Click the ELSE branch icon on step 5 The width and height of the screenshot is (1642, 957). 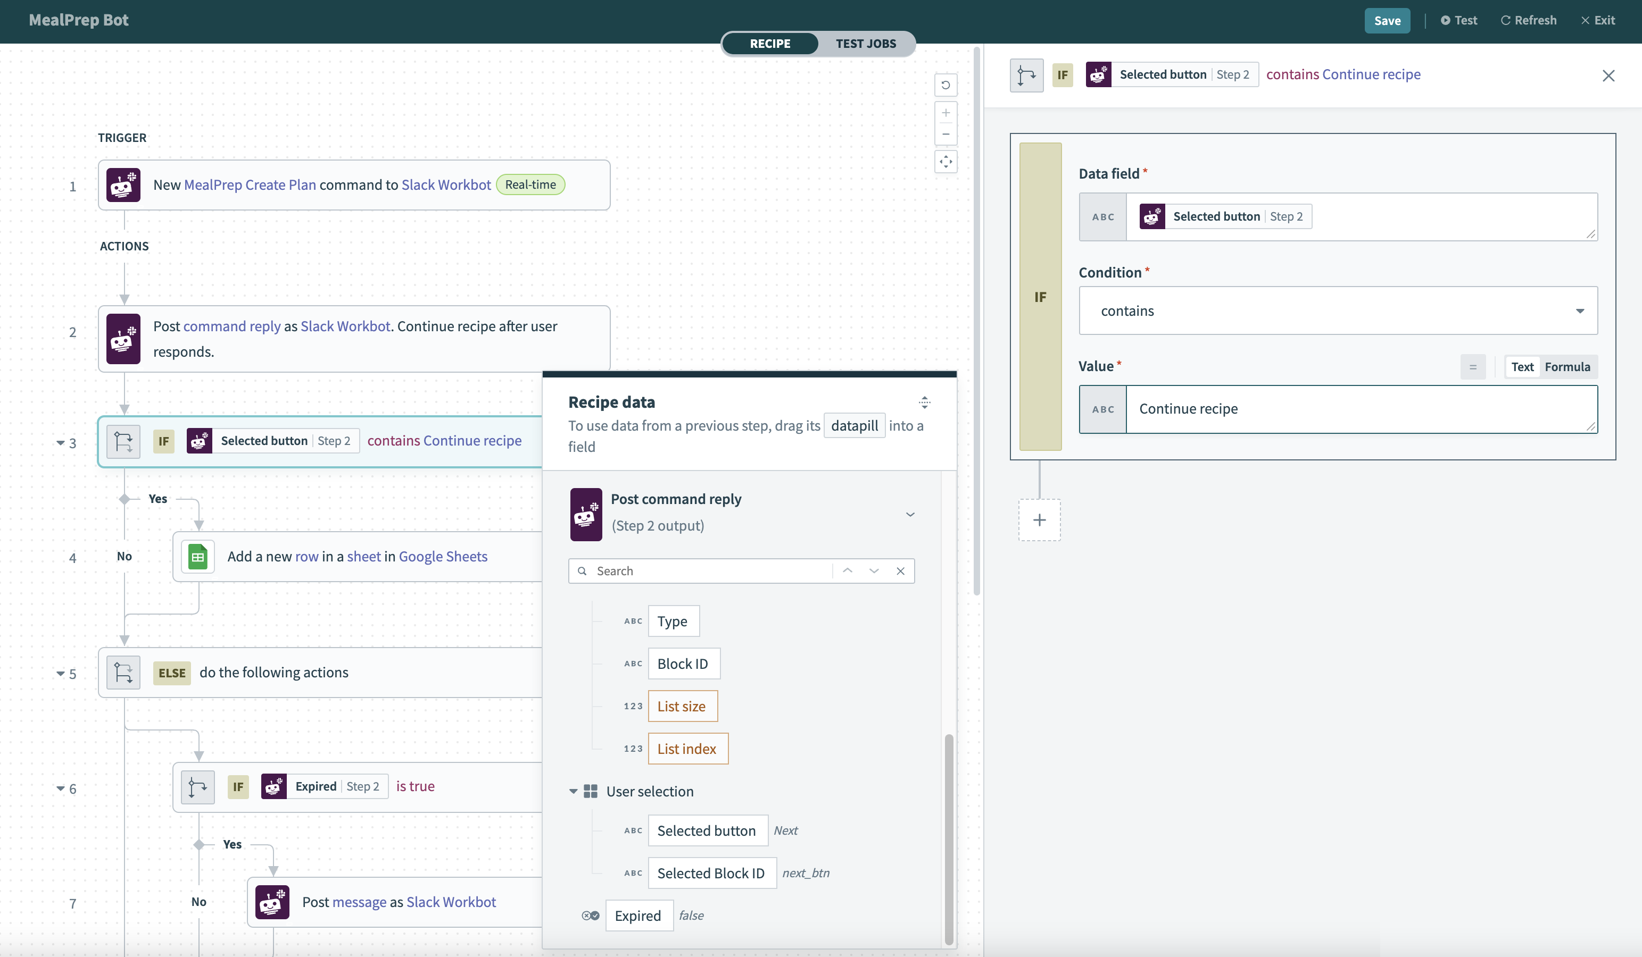123,672
